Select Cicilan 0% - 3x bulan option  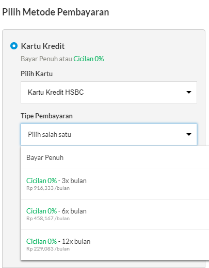pos(115,184)
